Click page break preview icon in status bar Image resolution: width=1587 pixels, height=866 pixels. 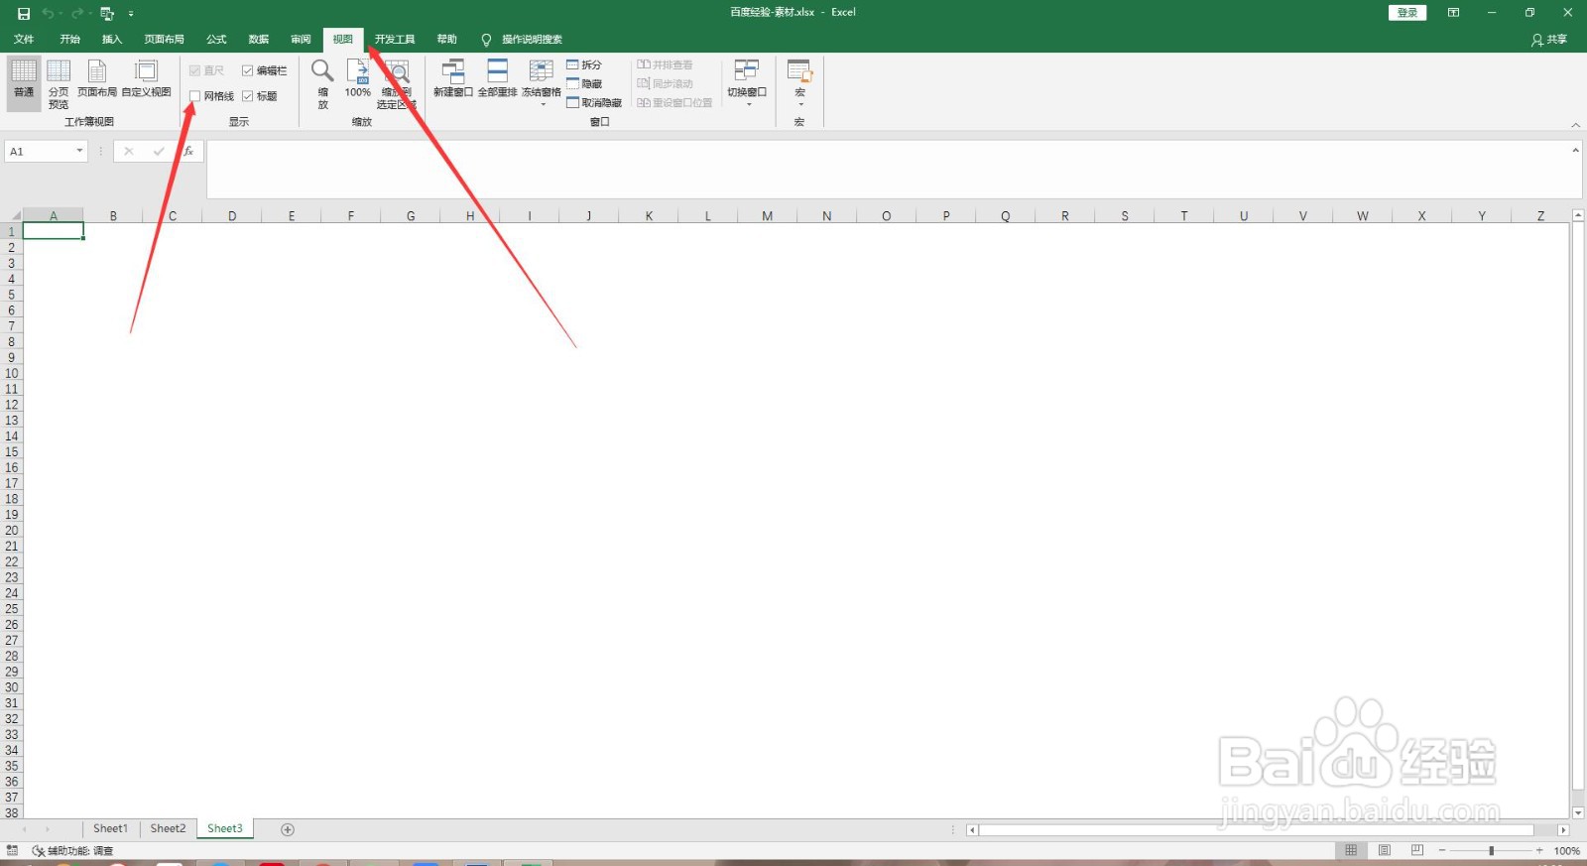point(1417,850)
